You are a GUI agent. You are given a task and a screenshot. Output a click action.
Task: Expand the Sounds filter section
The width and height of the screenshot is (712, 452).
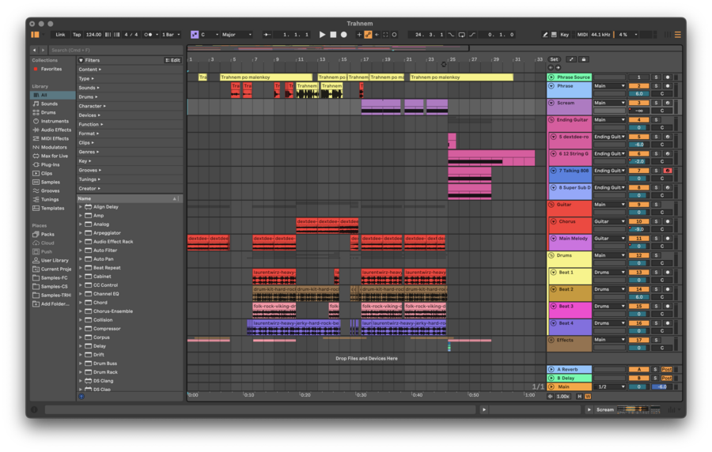[88, 88]
